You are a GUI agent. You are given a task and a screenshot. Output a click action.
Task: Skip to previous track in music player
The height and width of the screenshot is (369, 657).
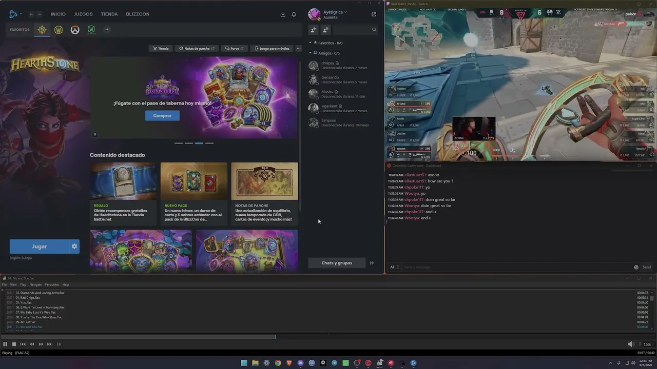[23, 344]
